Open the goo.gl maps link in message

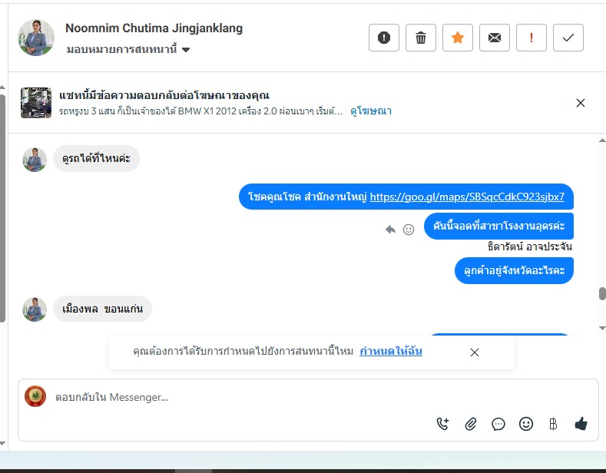[x=467, y=197]
